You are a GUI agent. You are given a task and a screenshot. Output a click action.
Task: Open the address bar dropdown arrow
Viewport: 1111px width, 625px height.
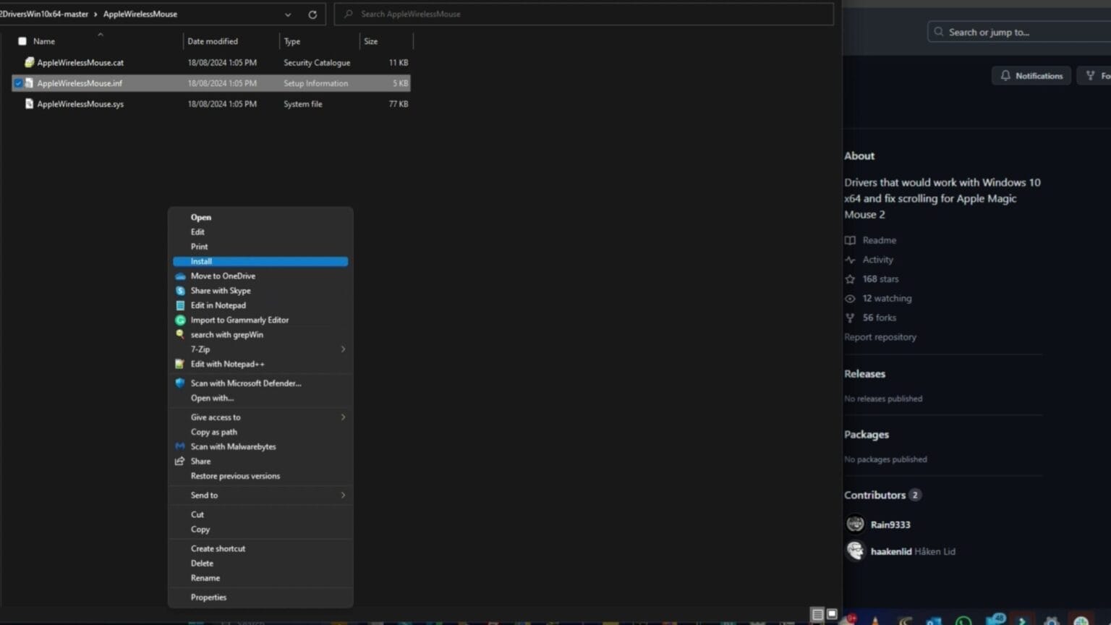[x=287, y=14]
